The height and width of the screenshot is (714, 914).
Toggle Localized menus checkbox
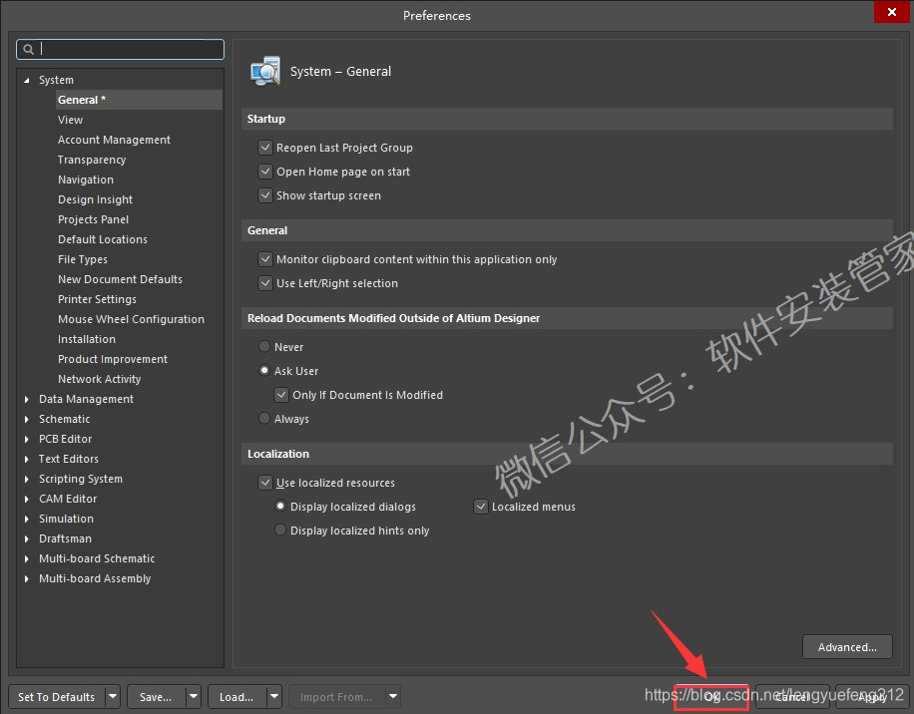click(x=481, y=507)
